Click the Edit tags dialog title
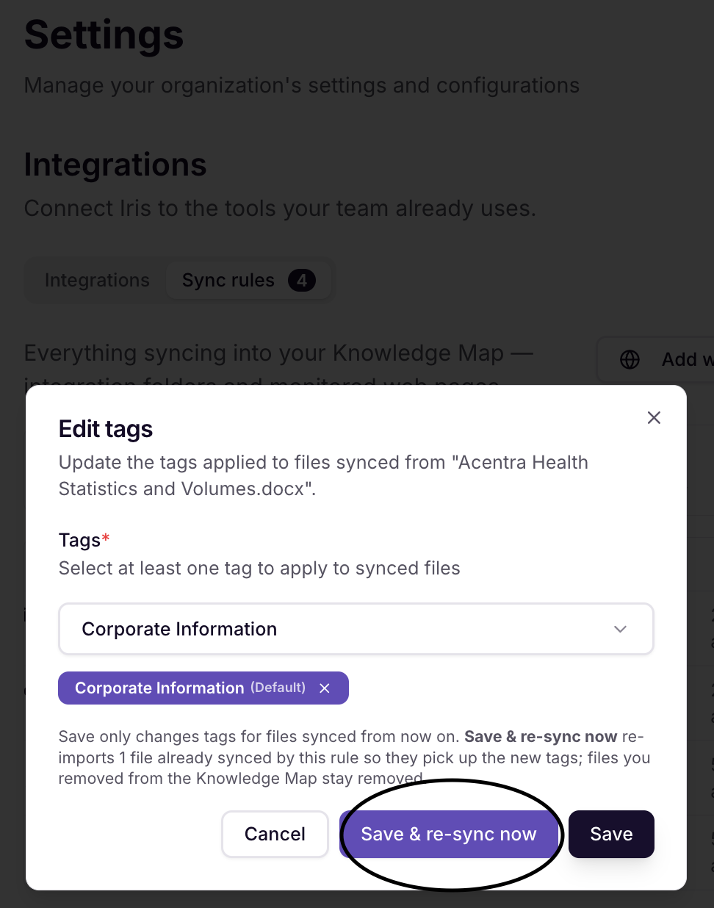This screenshot has height=908, width=714. tap(106, 429)
